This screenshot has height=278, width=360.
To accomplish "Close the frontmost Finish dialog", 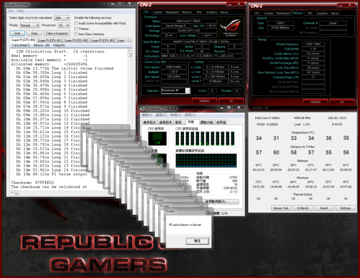I will (205, 210).
